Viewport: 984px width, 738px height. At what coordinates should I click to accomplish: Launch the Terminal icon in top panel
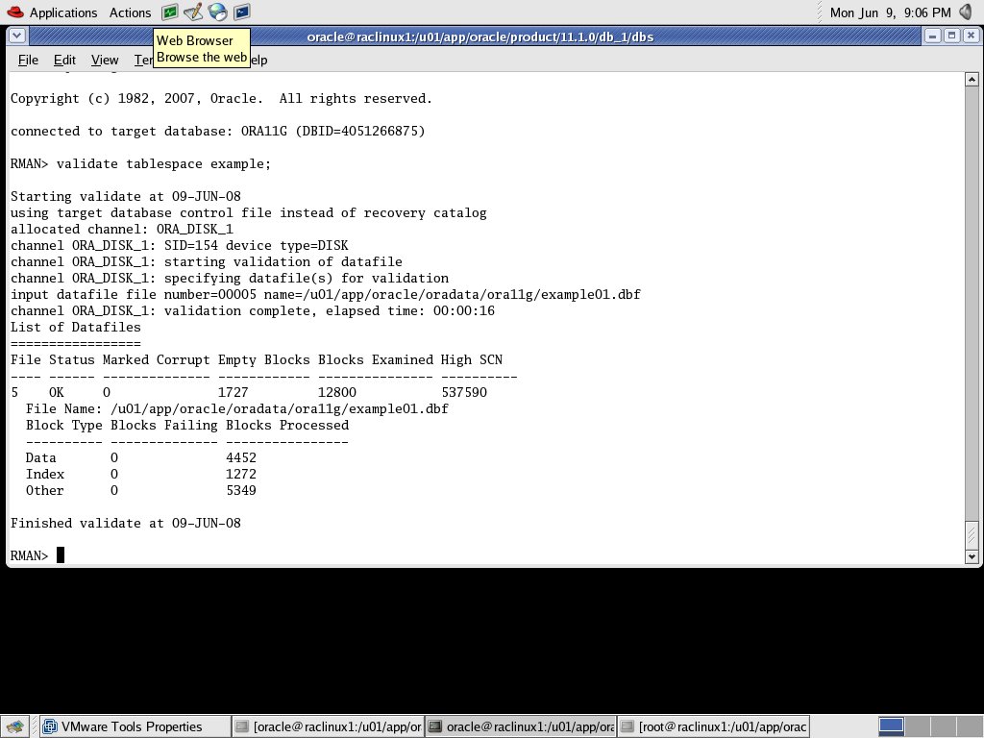pos(241,12)
